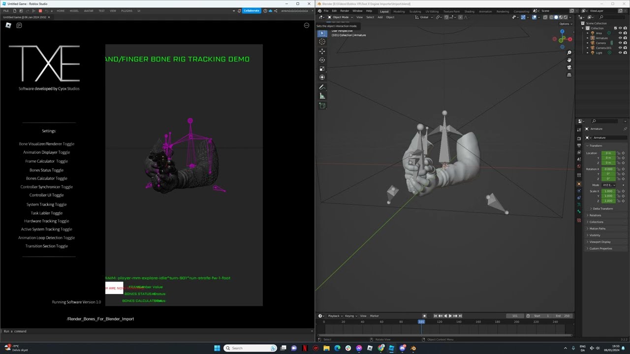Open Blender's File menu

point(326,11)
